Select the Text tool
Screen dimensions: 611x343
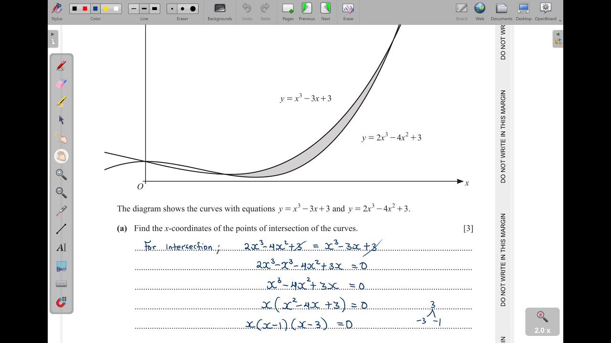click(x=62, y=247)
